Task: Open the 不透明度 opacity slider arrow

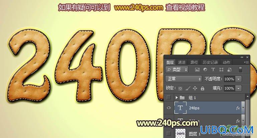Action: point(239,79)
